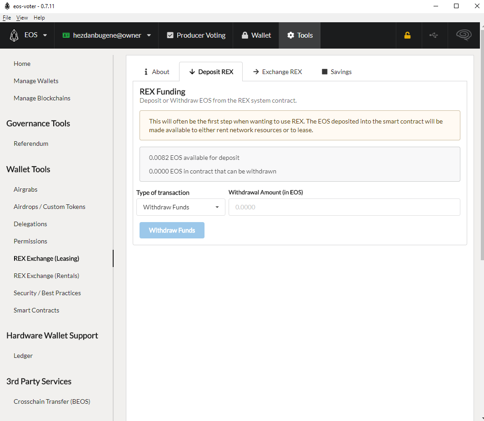Click the Wallet Tools heading
The image size is (484, 421).
pos(28,169)
